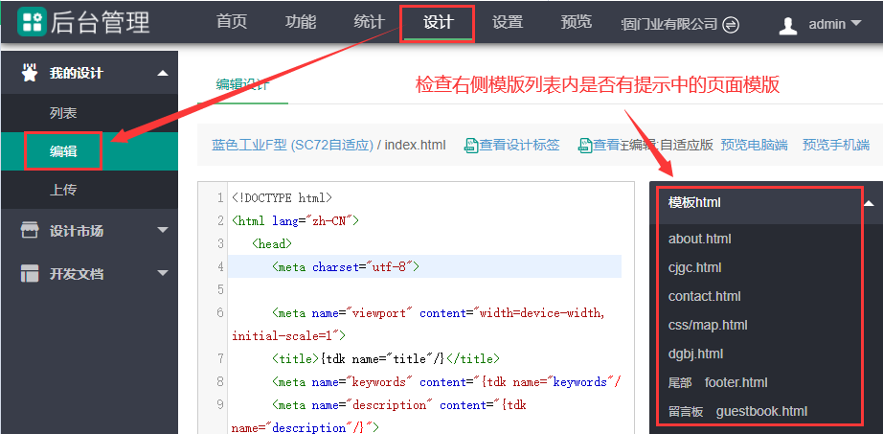Click the 后台管理 logo icon
This screenshot has width=883, height=434.
point(31,23)
